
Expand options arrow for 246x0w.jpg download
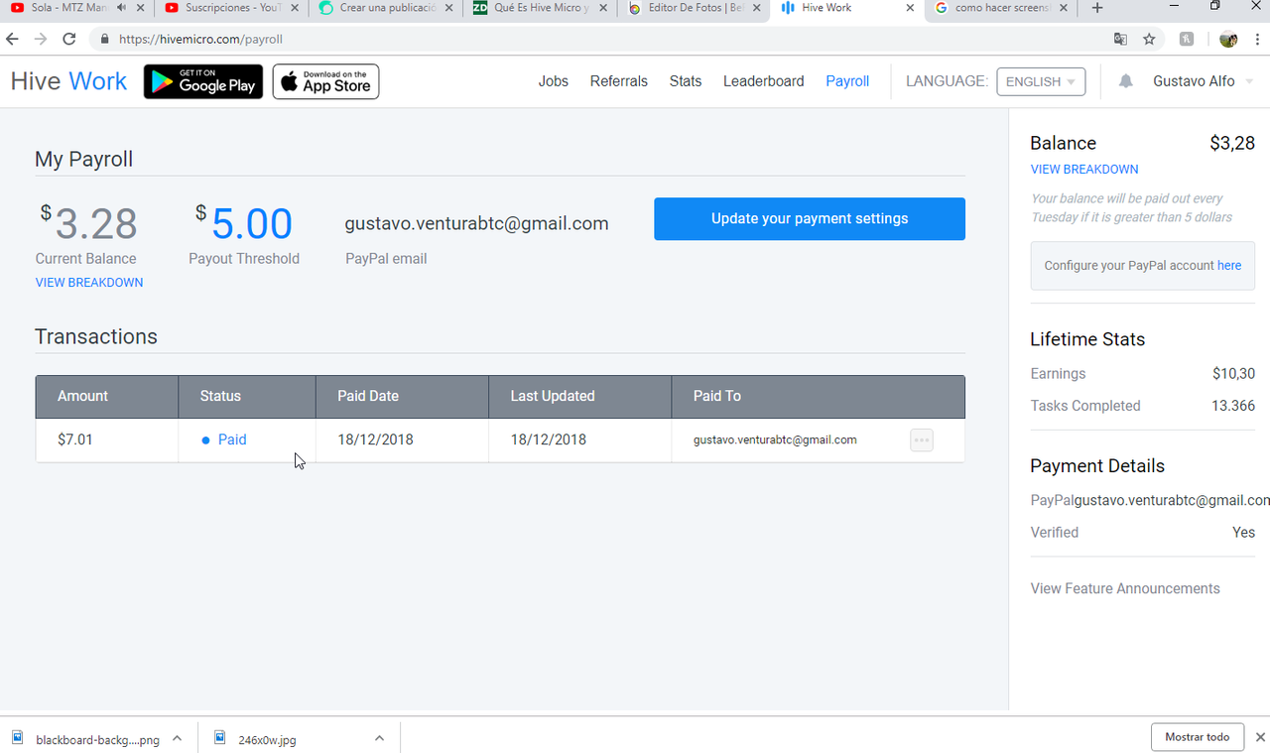click(x=379, y=738)
